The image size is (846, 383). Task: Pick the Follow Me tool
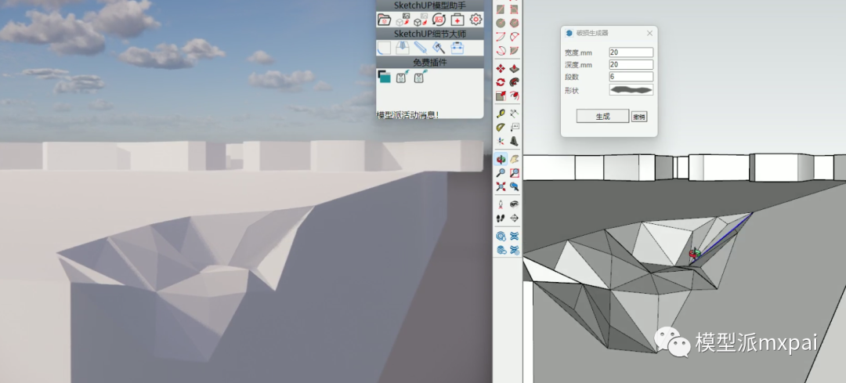514,82
